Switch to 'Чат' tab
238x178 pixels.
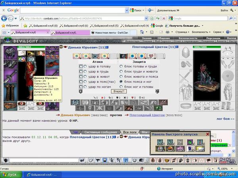click(x=76, y=132)
